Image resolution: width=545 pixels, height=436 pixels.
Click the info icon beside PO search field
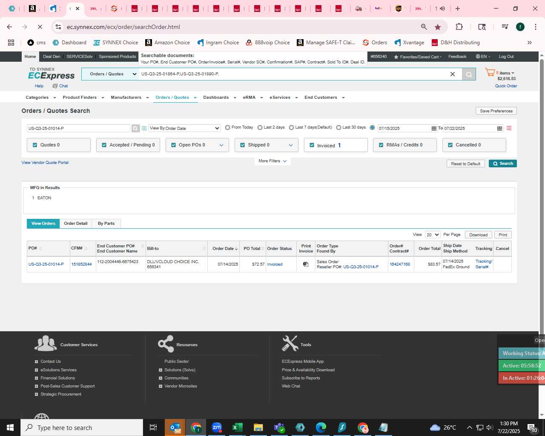click(x=144, y=128)
